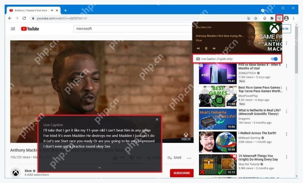
Task: Open the Skip the Tutorial channel name
Action: click(249, 164)
